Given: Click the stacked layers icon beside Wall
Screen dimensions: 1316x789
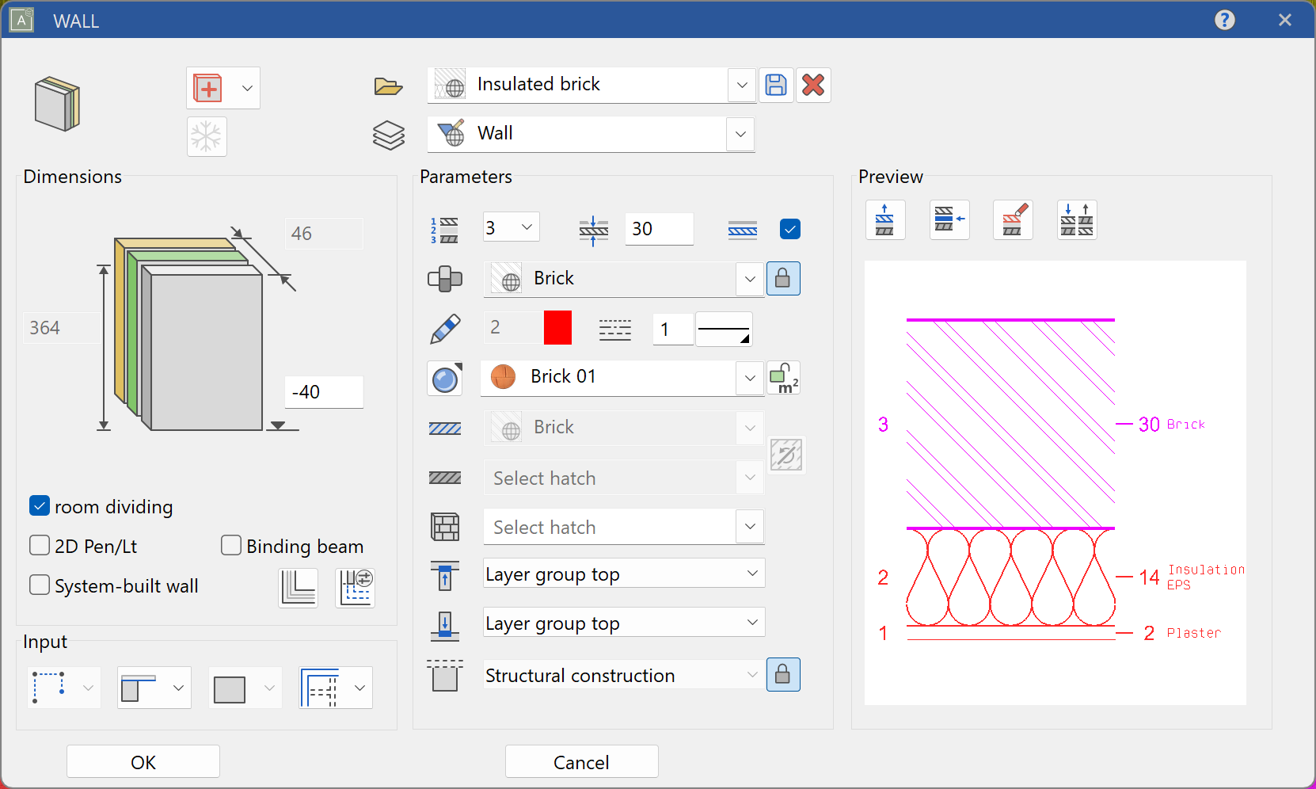Looking at the screenshot, I should point(388,135).
